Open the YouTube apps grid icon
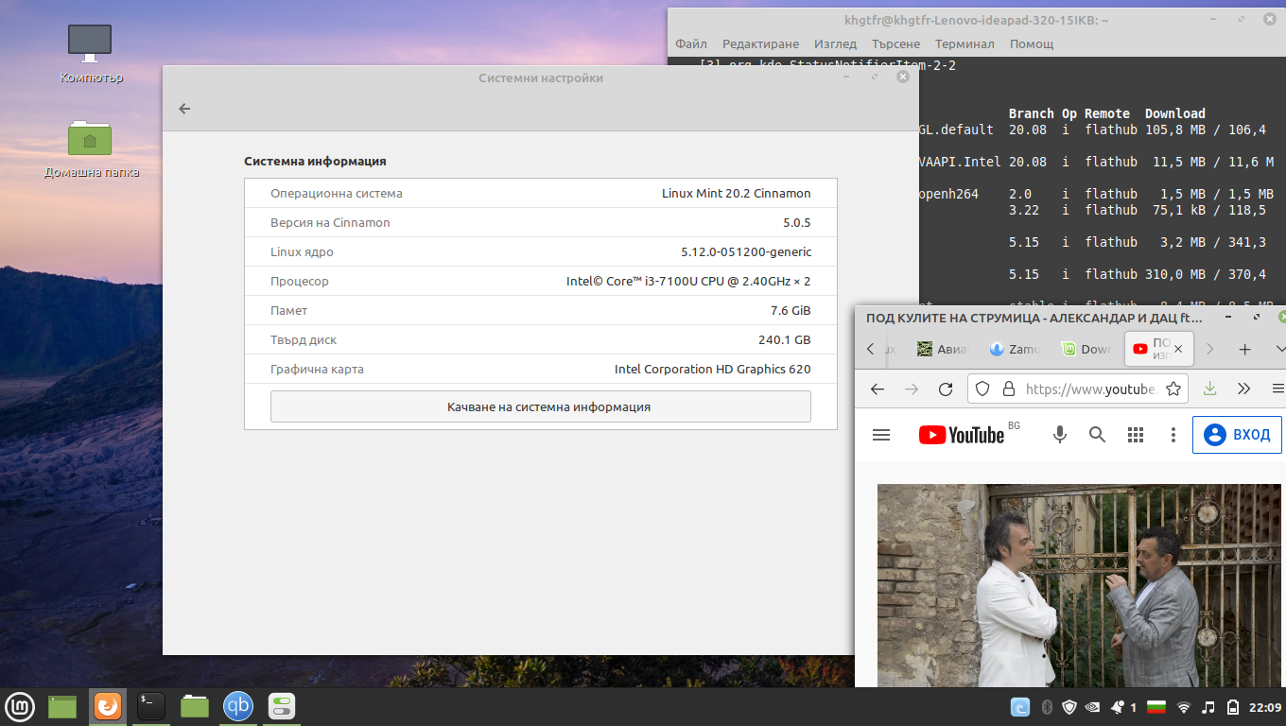 (x=1136, y=435)
